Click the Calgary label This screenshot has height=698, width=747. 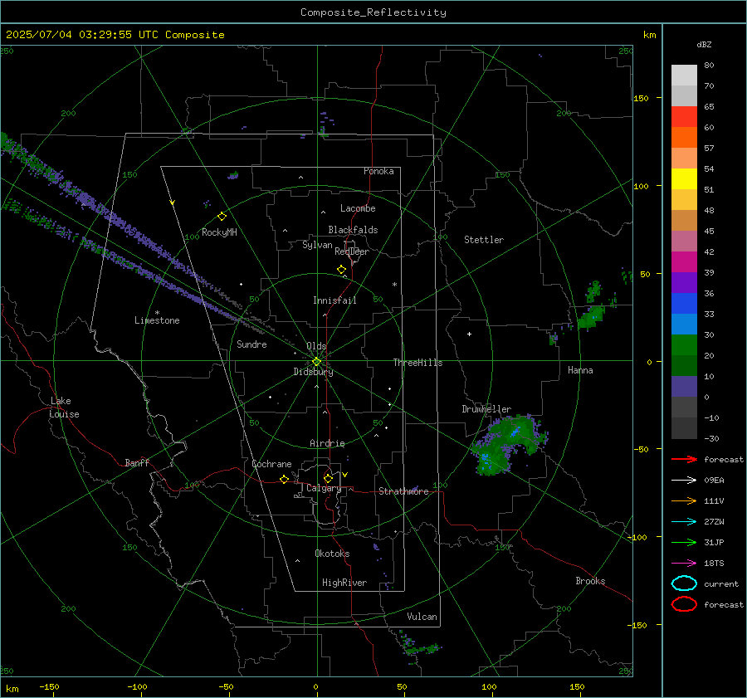click(324, 488)
